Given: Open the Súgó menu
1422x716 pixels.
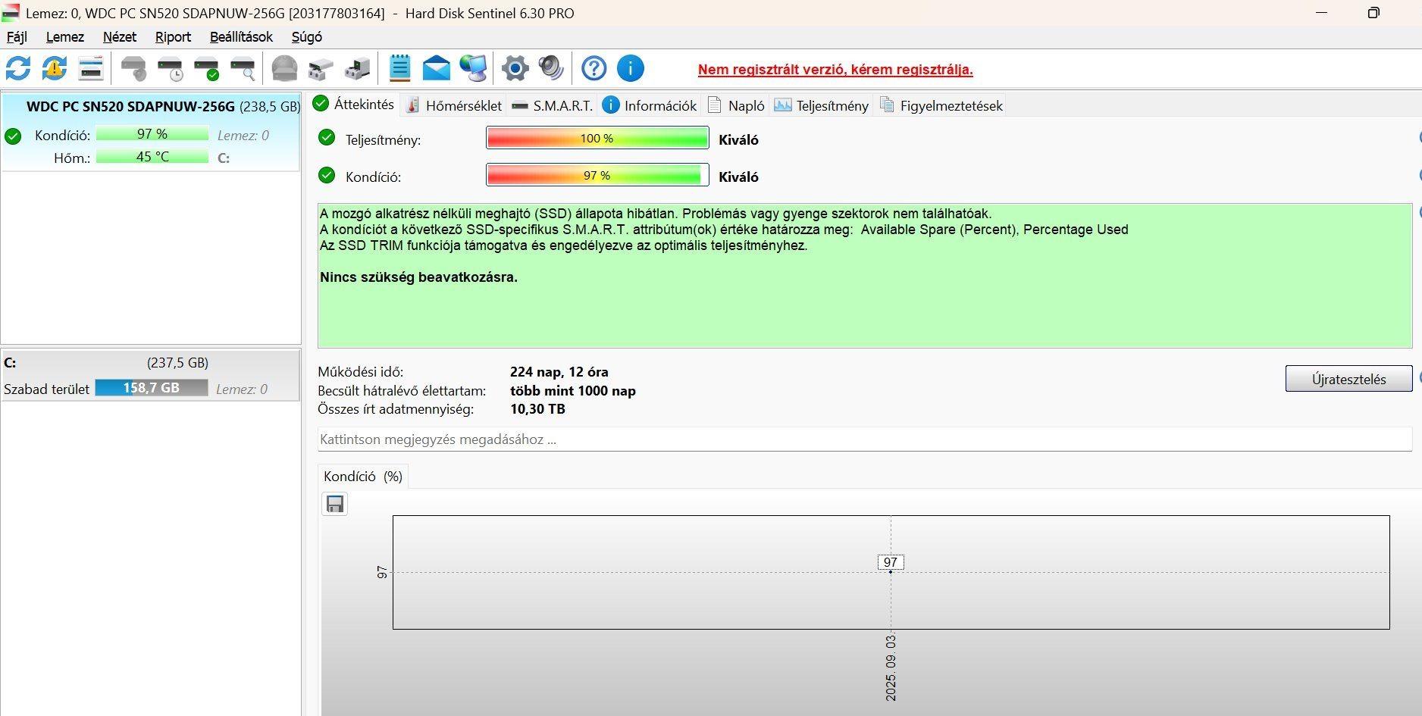Looking at the screenshot, I should pyautogui.click(x=307, y=36).
